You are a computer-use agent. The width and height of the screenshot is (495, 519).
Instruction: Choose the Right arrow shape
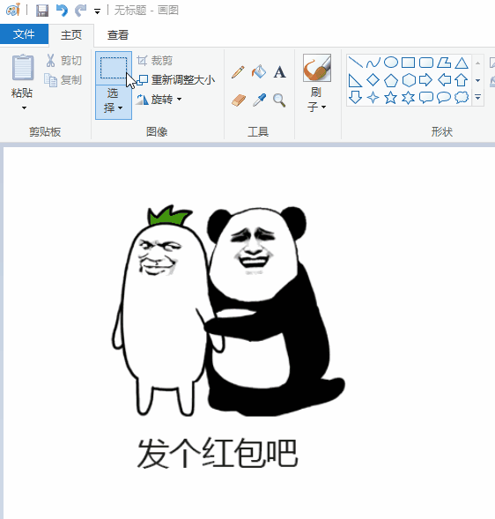point(426,80)
